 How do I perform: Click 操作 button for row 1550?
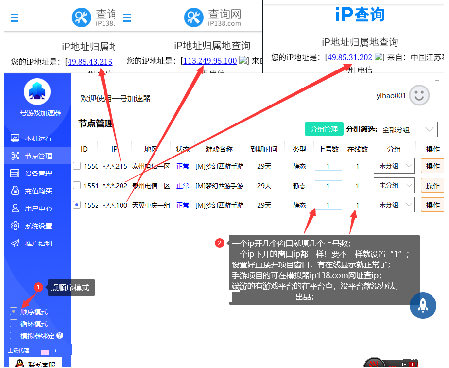coord(432,166)
